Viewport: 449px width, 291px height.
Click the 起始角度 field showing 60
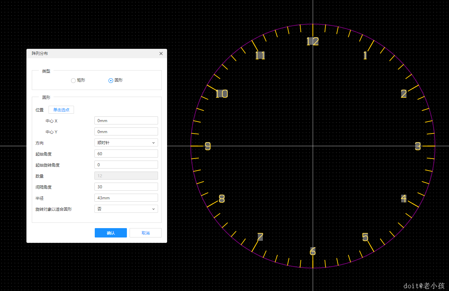point(126,154)
